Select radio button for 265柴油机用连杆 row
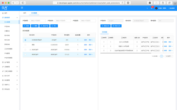The image size is (177, 110). pos(25,40)
